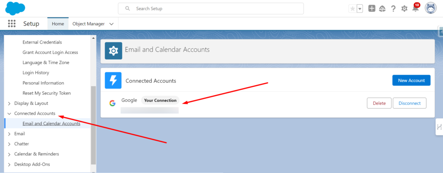Click the favorites star icon
Image resolution: width=443 pixels, height=173 pixels.
coord(353,9)
